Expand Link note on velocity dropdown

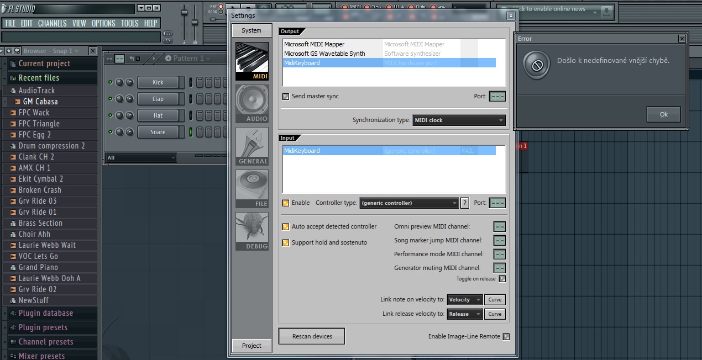tap(464, 300)
